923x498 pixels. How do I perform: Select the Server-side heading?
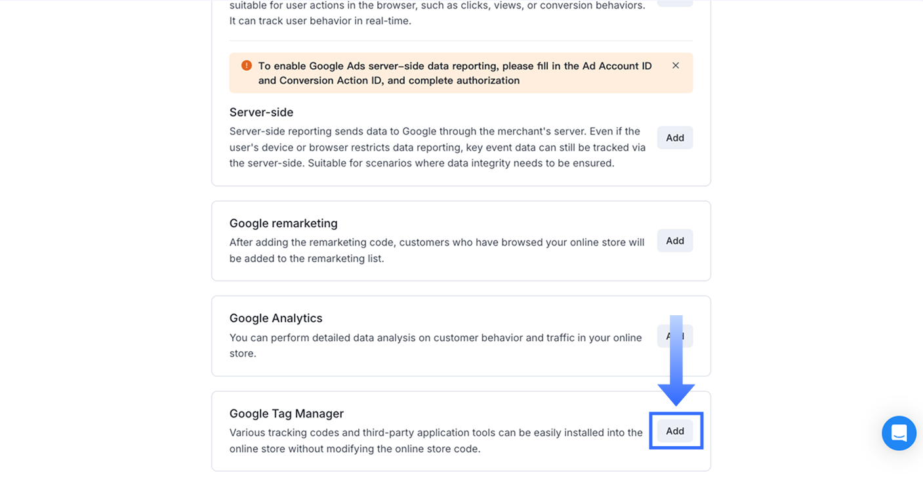point(261,112)
